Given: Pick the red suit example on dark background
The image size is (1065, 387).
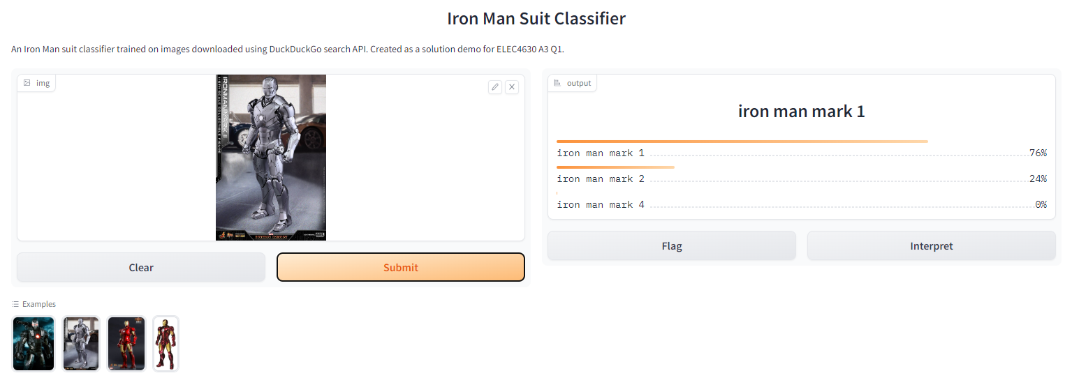Looking at the screenshot, I should [126, 344].
